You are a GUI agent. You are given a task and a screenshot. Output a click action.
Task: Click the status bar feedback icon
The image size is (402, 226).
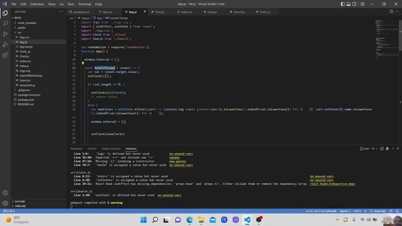pos(391,211)
